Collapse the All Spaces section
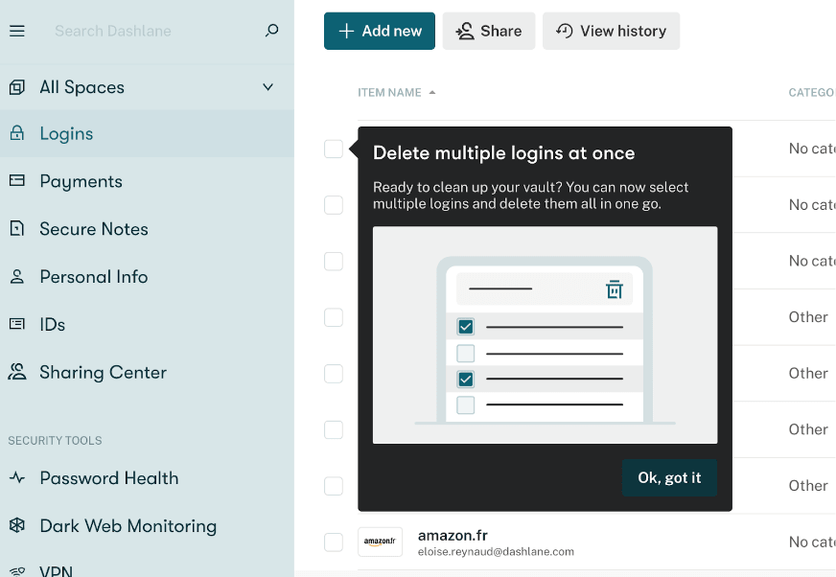This screenshot has width=836, height=577. [268, 87]
